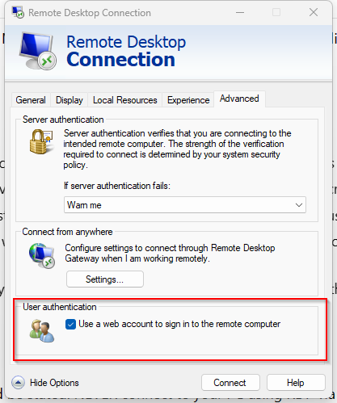This screenshot has width=337, height=403.
Task: Open the Warn me dropdown
Action: tap(185, 205)
